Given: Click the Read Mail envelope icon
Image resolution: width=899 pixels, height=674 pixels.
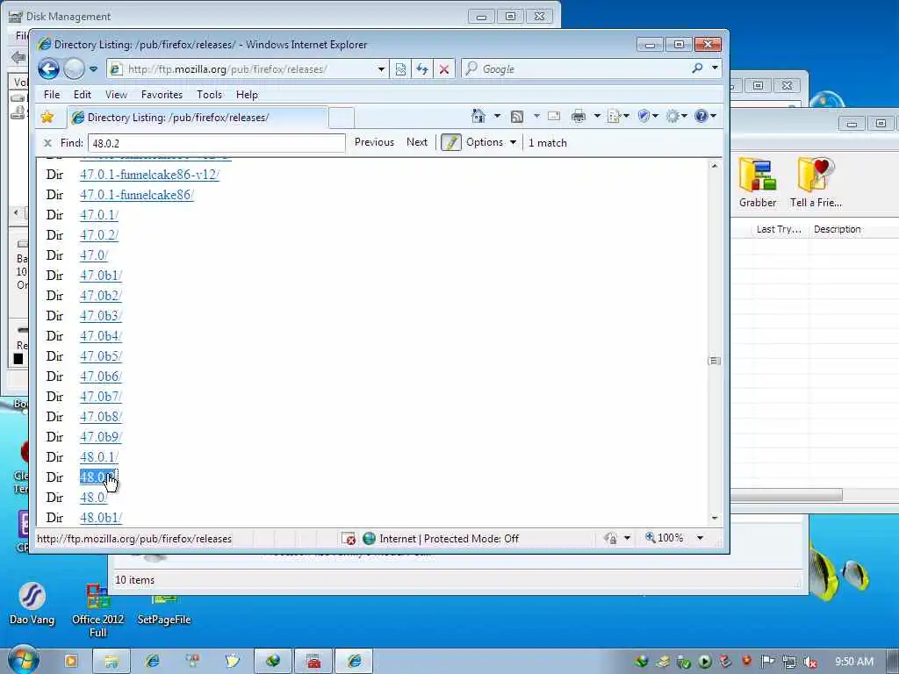Looking at the screenshot, I should (x=554, y=117).
